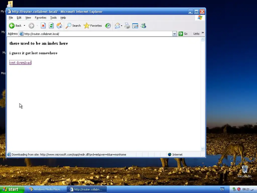Open the Back history dropdown arrow
The image size is (257, 193).
(24, 26)
